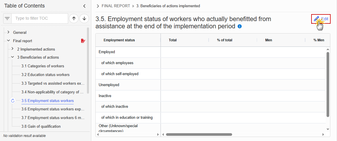The height and width of the screenshot is (141, 337).
Task: Collapse the Table of Contents panel
Action: click(x=84, y=6)
